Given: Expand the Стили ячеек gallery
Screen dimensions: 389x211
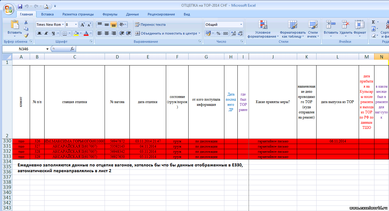Looking at the screenshot, I should tap(313, 29).
